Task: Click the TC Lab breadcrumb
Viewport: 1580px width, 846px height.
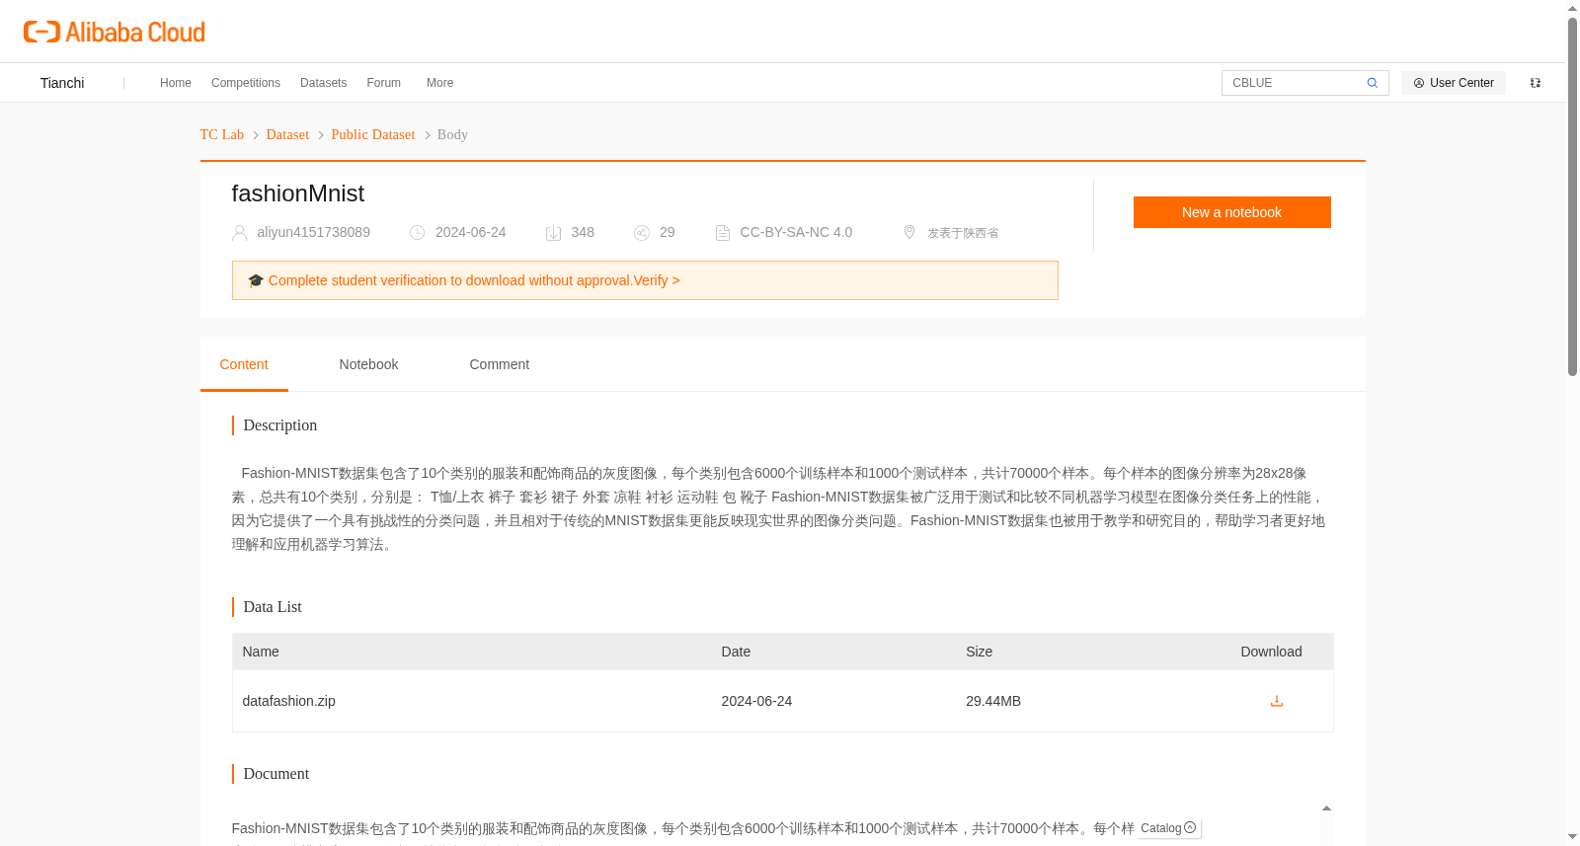Action: pyautogui.click(x=222, y=134)
